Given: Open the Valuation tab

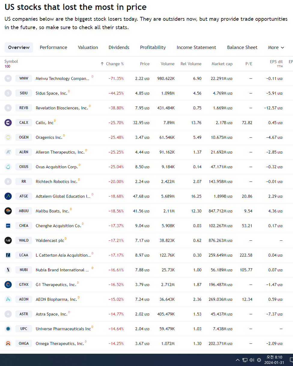Looking at the screenshot, I should (x=88, y=47).
